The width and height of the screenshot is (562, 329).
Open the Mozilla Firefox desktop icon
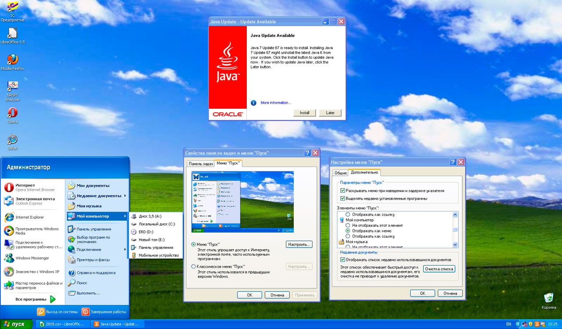tap(12, 62)
